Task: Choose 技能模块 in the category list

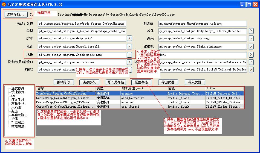Action: tap(18, 126)
